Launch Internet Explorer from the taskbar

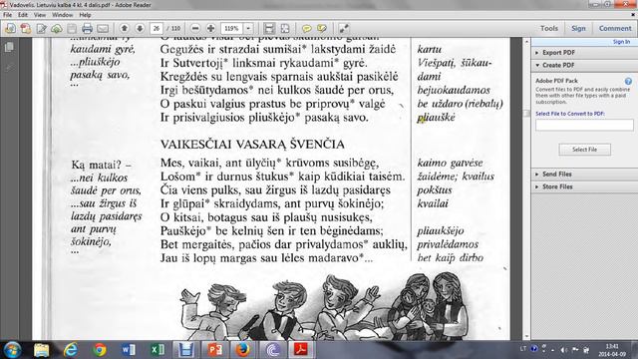(x=71, y=350)
